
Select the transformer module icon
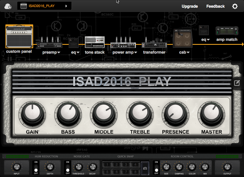[154, 45]
